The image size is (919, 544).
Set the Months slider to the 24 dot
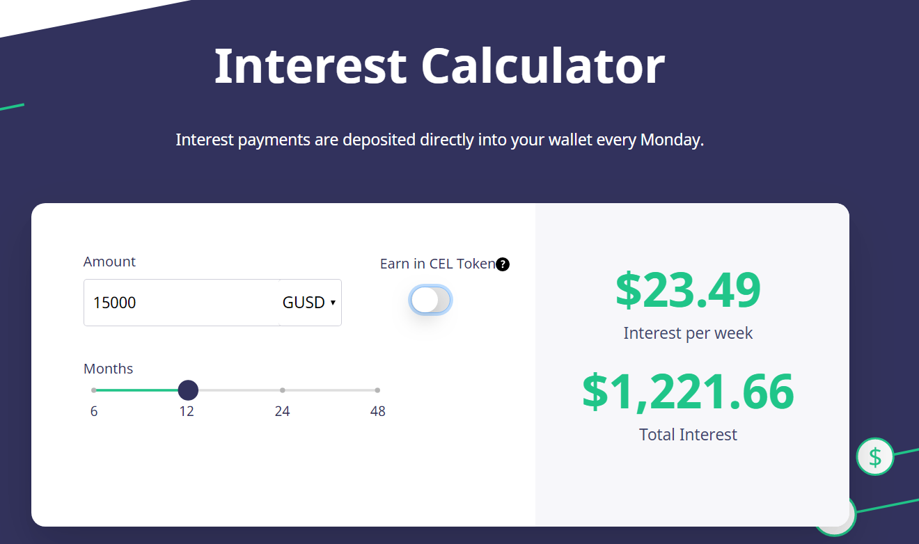pyautogui.click(x=282, y=390)
